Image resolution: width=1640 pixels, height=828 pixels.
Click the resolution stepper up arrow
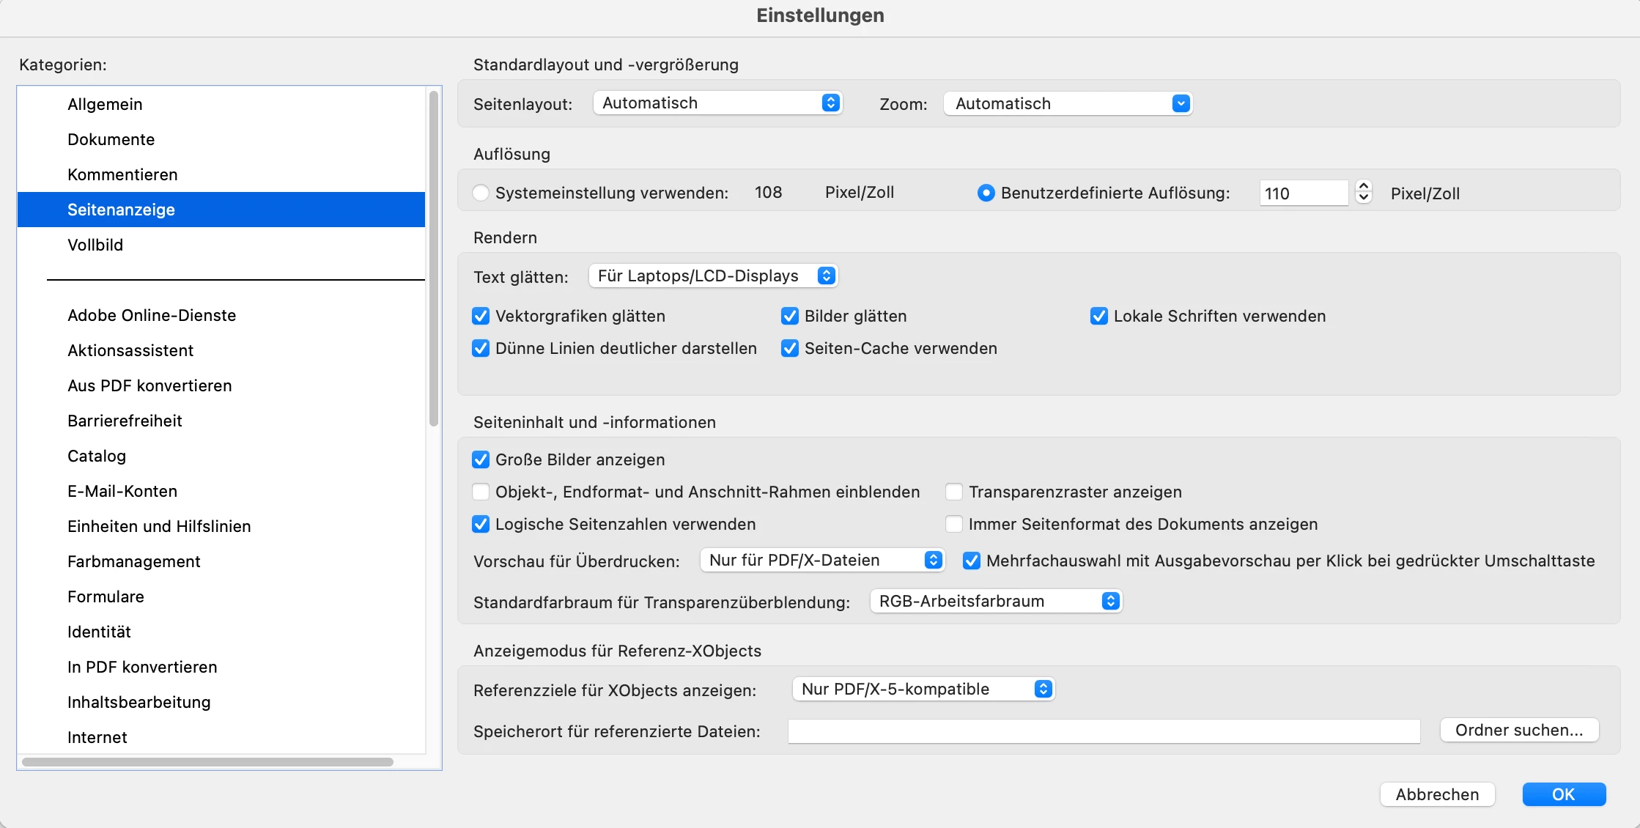(1363, 186)
